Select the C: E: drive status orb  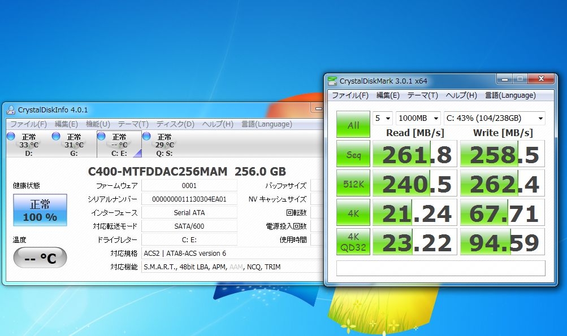101,136
